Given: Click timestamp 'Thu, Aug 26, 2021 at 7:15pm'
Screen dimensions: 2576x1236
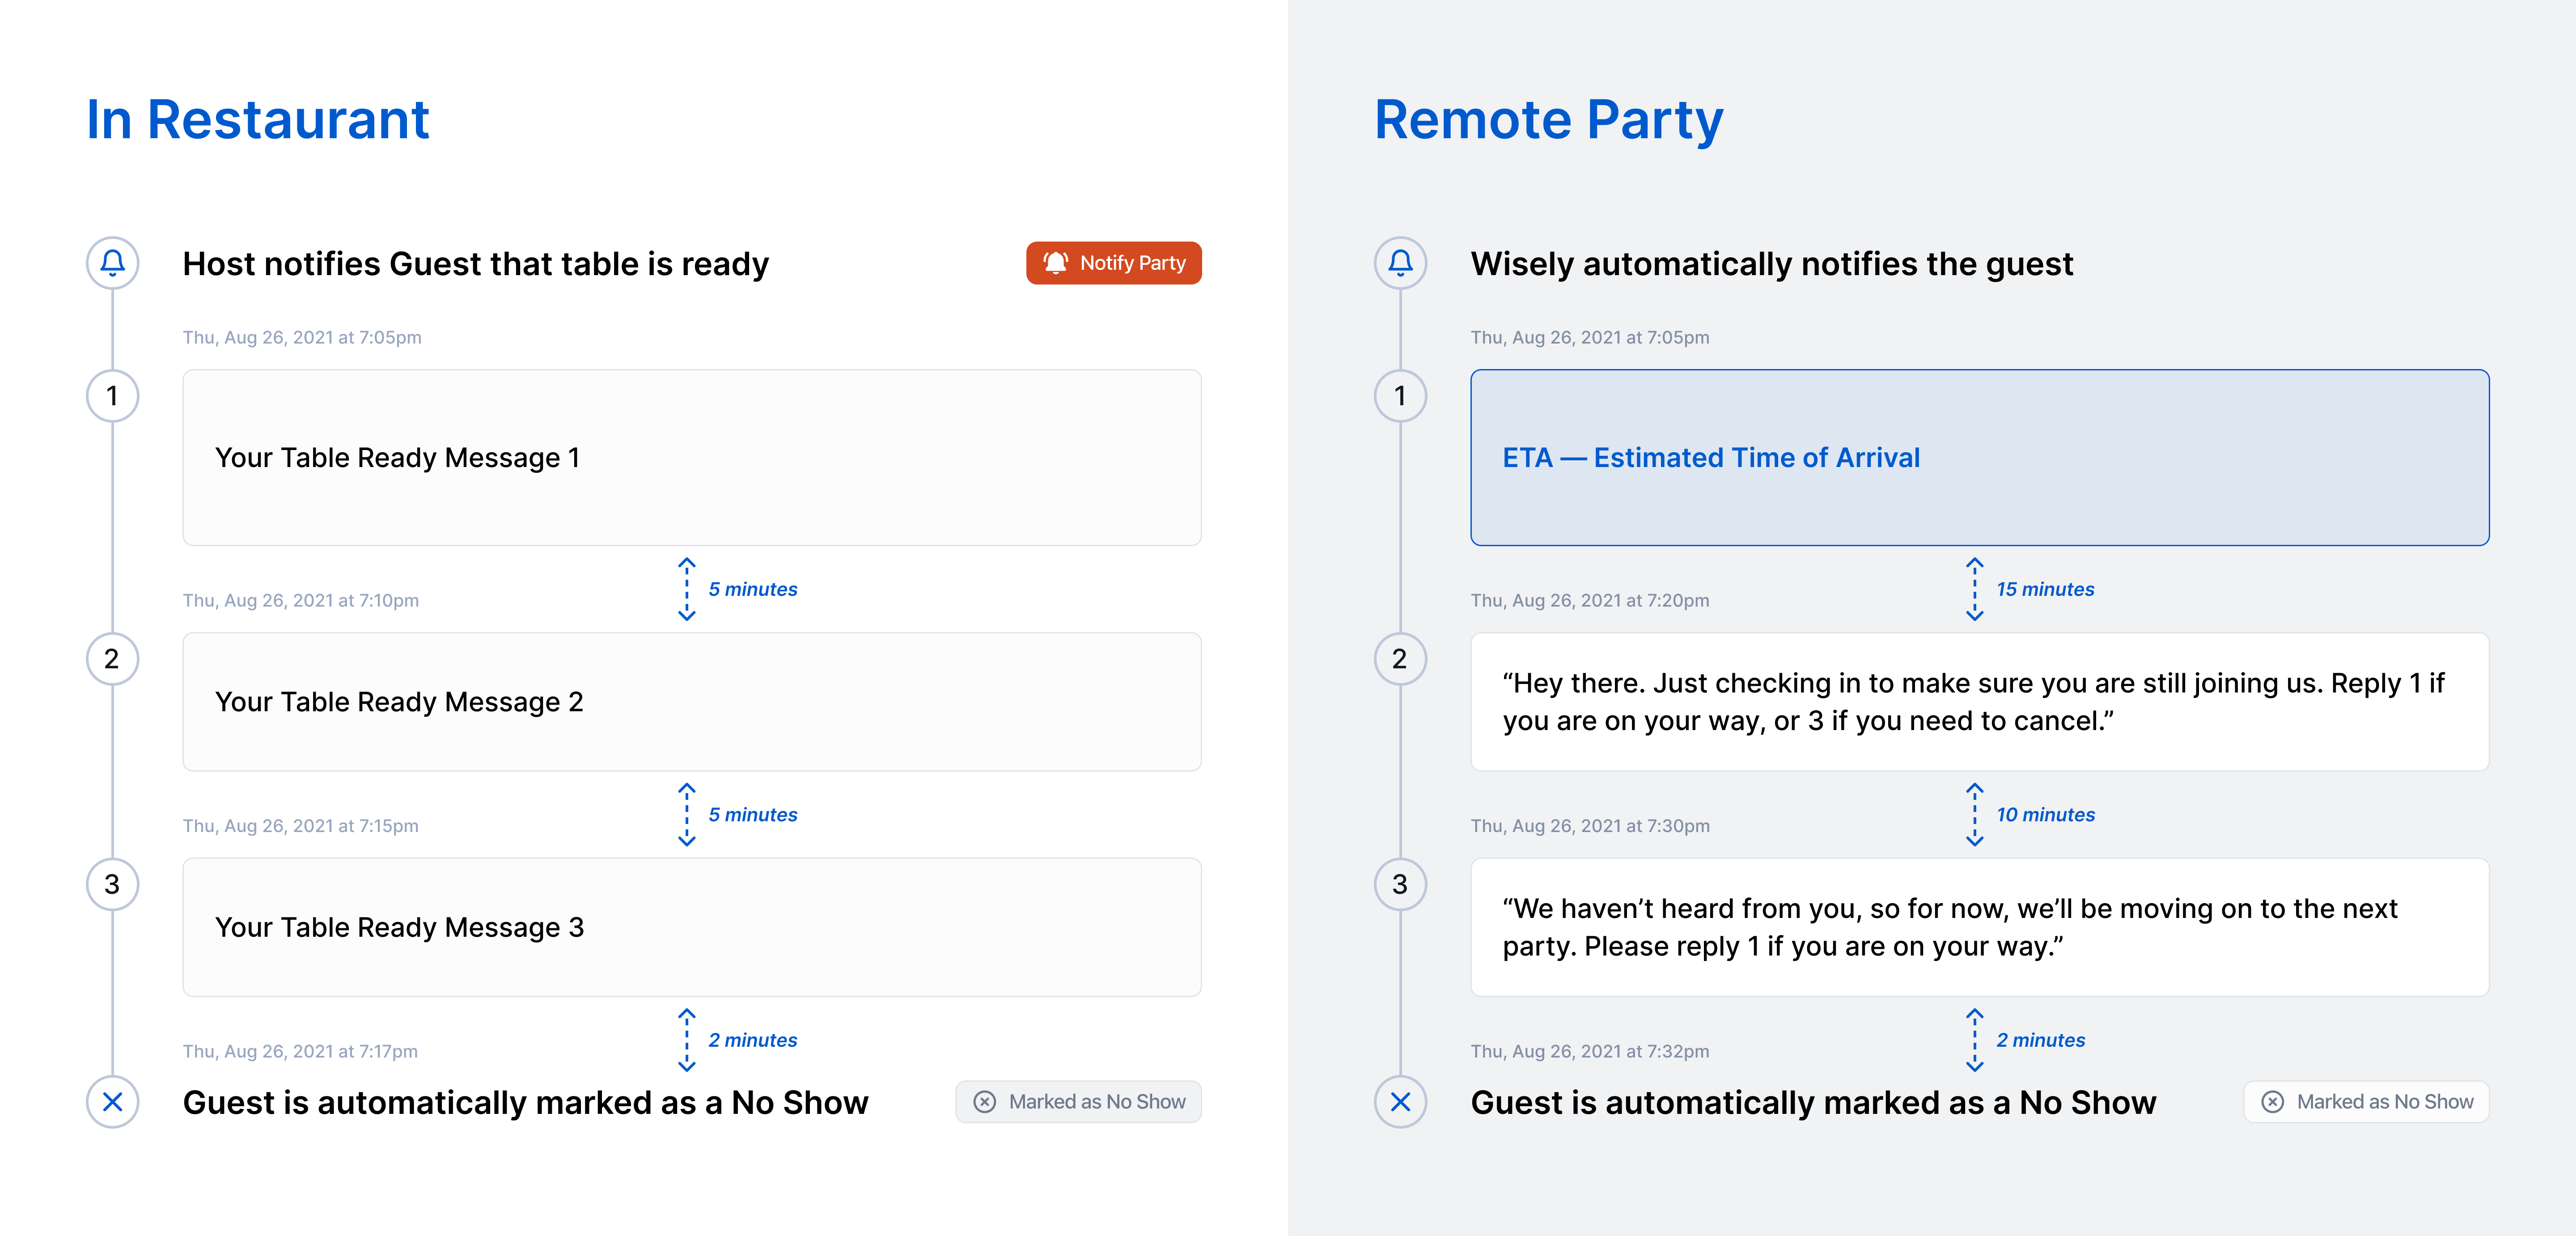Looking at the screenshot, I should point(301,826).
